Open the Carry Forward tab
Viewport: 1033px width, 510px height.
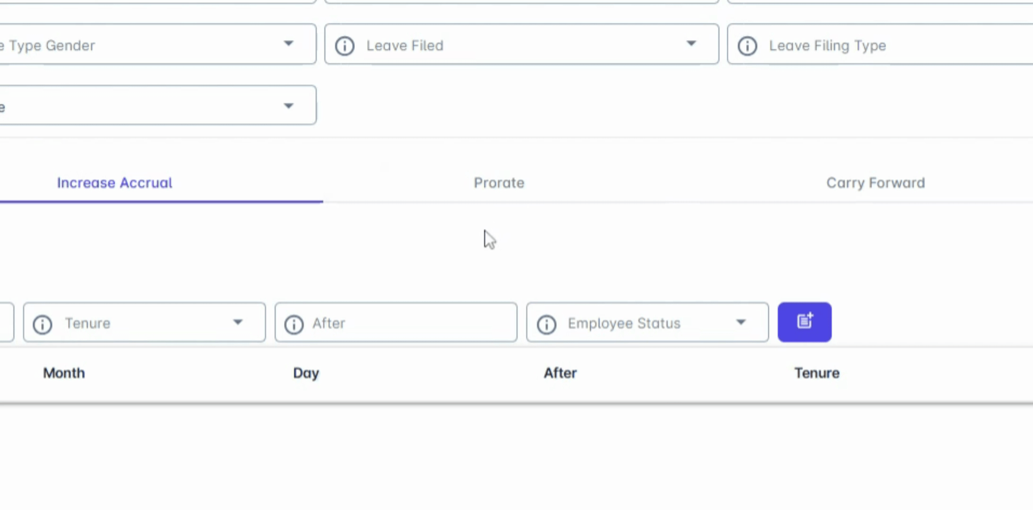pos(875,183)
